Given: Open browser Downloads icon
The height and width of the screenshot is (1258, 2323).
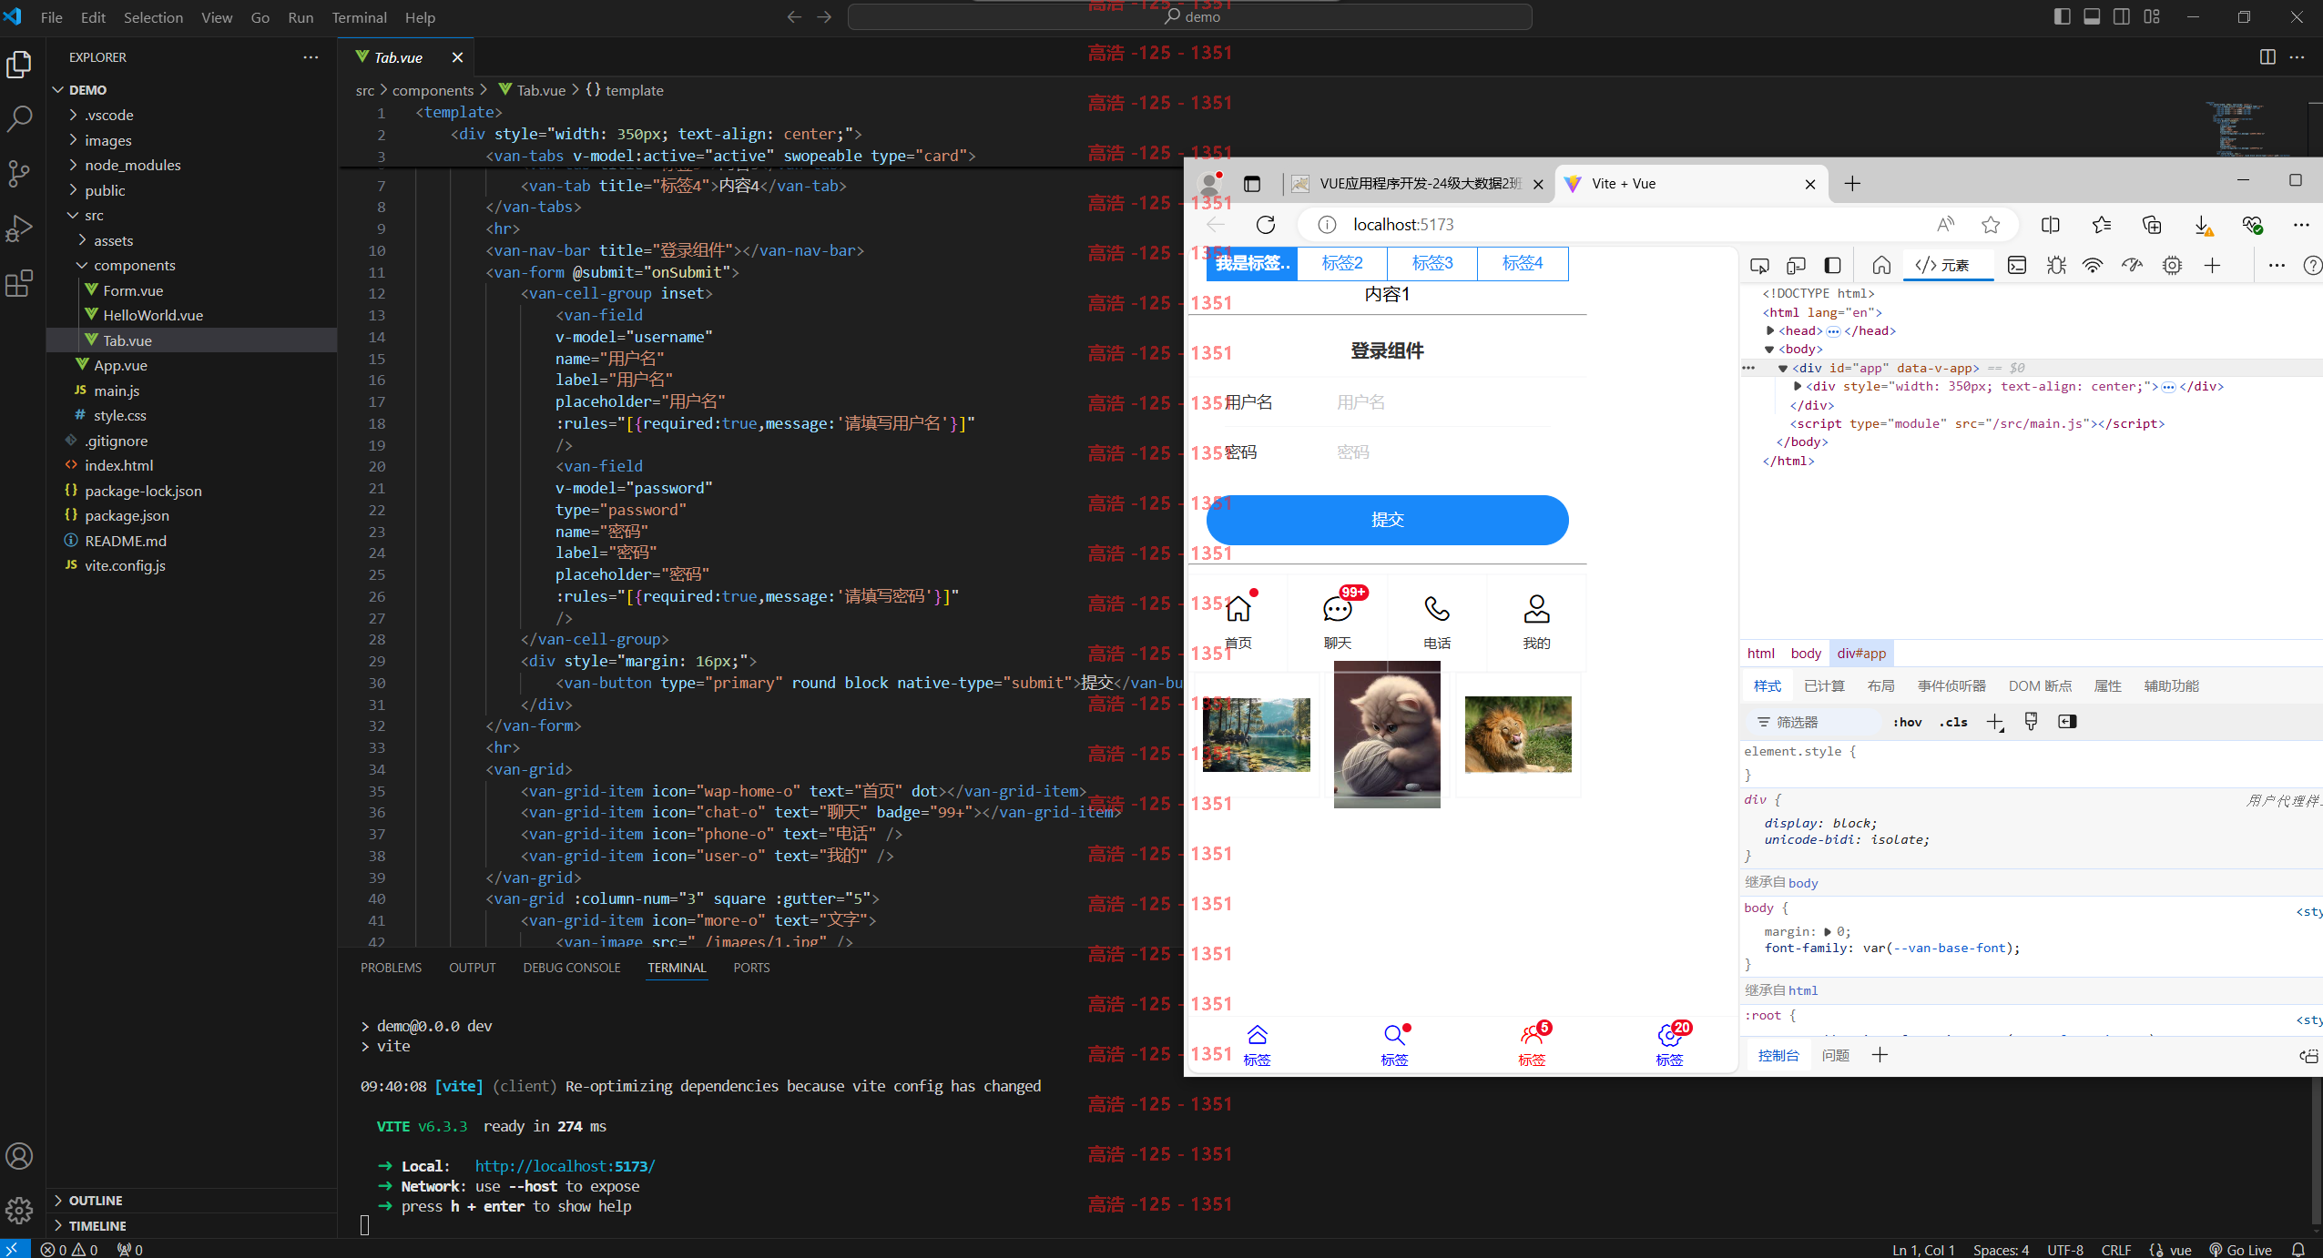Looking at the screenshot, I should [2202, 225].
